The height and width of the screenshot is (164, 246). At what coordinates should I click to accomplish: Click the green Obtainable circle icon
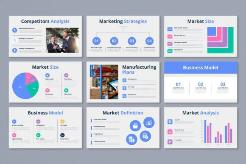(66, 90)
